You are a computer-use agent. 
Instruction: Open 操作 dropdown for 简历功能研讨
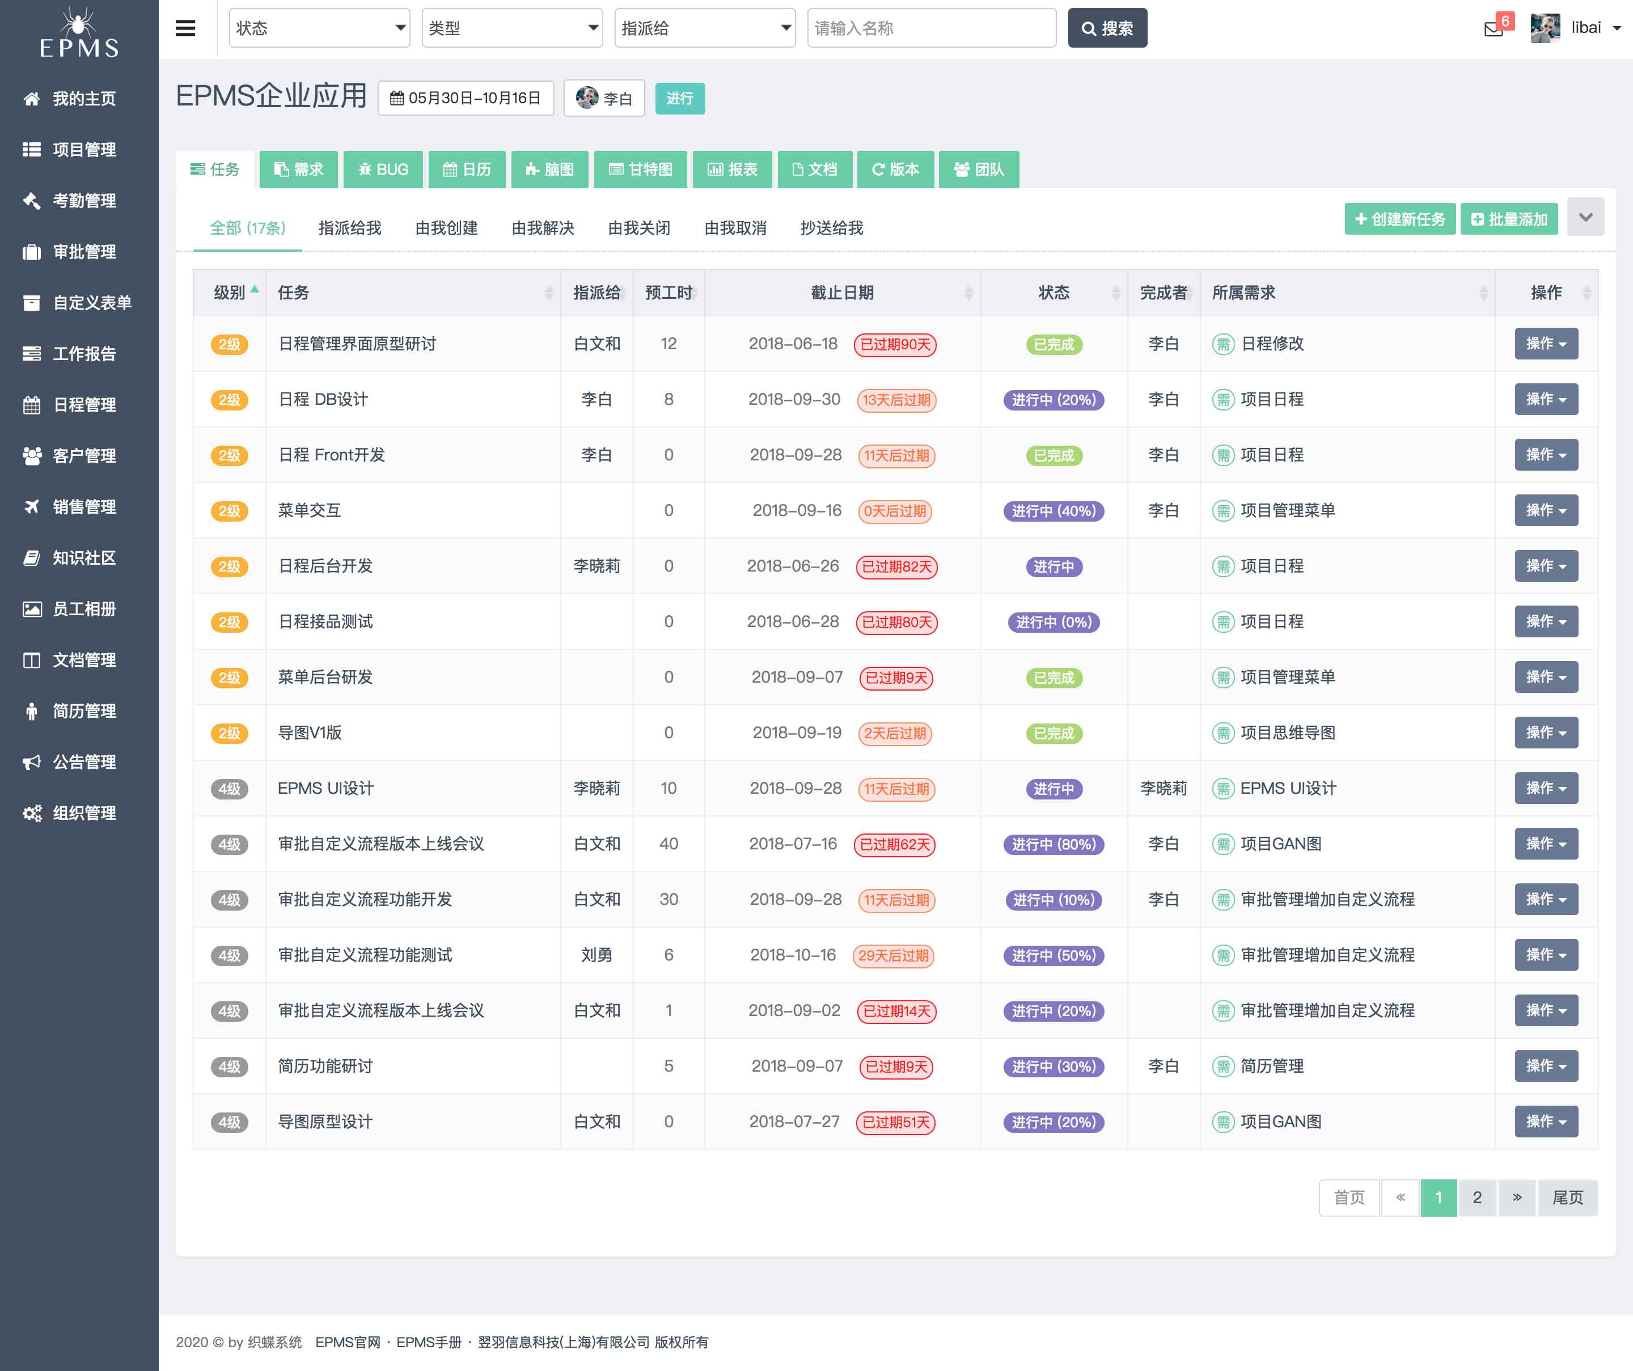1546,1065
